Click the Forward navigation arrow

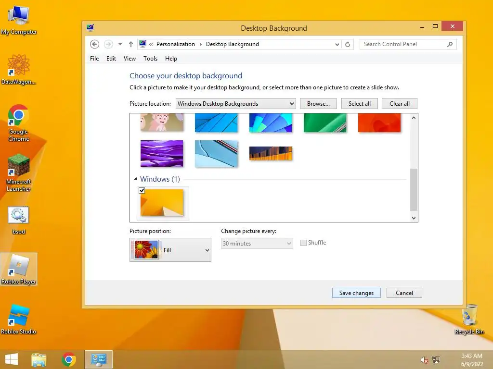(x=108, y=44)
